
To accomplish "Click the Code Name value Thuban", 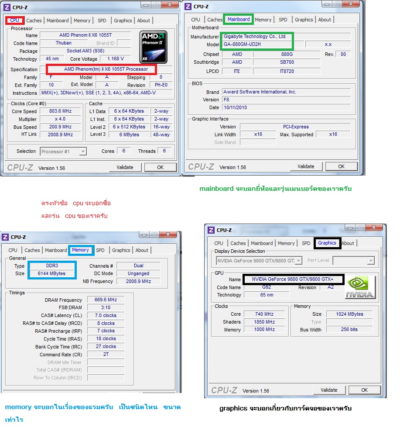I will pos(64,43).
